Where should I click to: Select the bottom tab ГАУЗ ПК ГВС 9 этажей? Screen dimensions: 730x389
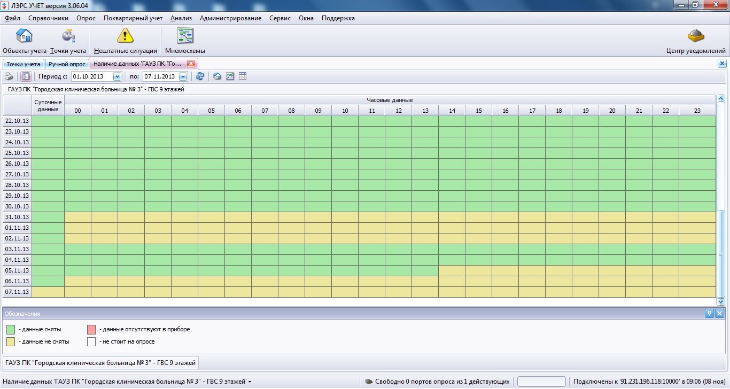(101, 363)
